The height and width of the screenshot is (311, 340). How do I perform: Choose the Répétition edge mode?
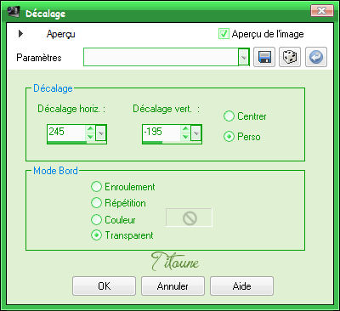(x=96, y=203)
